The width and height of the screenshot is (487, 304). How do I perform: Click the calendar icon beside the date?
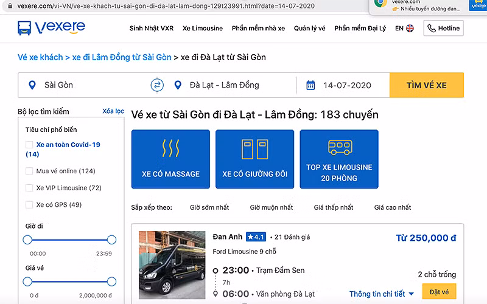[x=310, y=85]
